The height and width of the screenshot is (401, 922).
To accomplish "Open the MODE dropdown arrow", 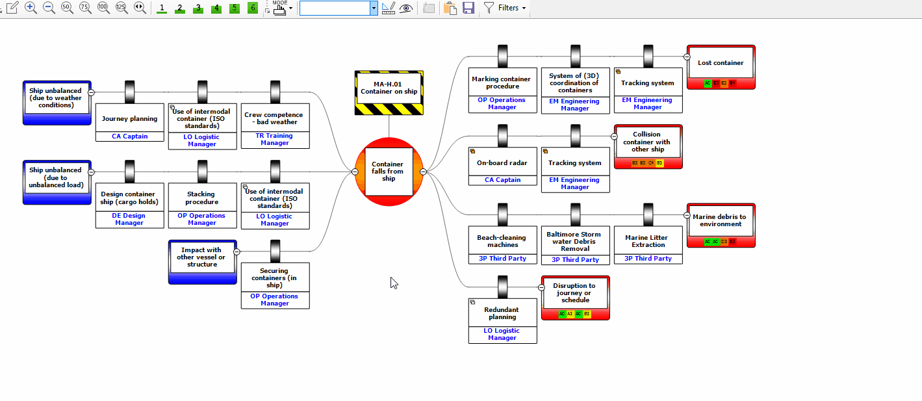I will [x=290, y=8].
